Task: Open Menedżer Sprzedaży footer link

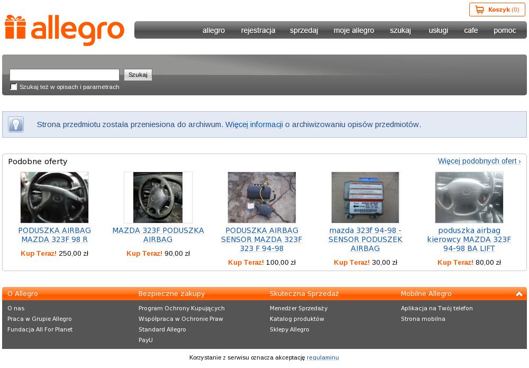Action: [x=298, y=308]
